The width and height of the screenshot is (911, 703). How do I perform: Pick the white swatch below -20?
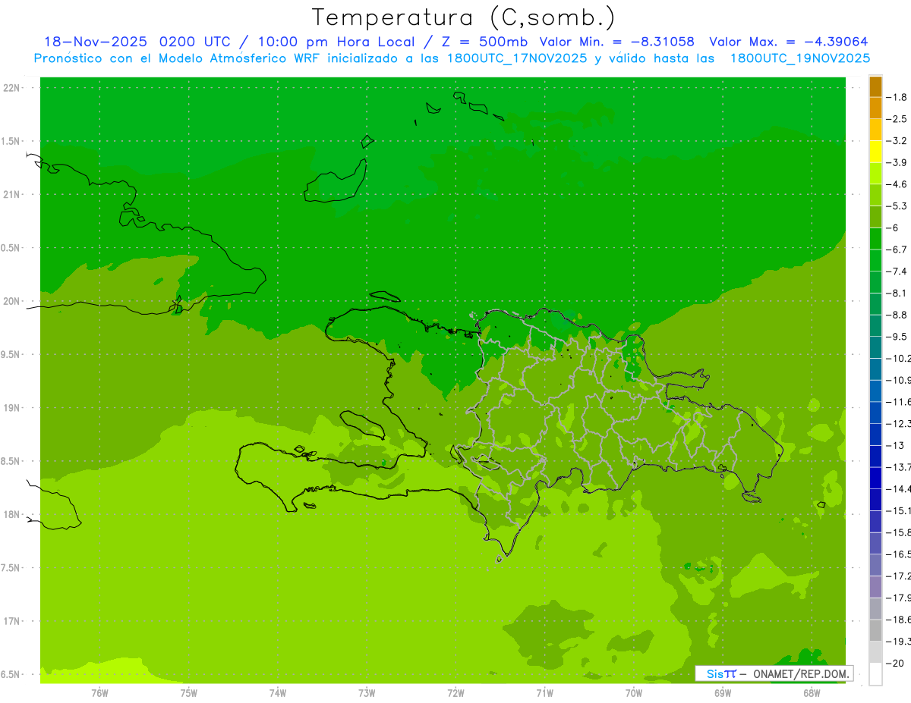[x=875, y=673]
